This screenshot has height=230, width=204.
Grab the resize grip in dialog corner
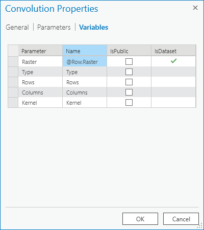click(199, 226)
